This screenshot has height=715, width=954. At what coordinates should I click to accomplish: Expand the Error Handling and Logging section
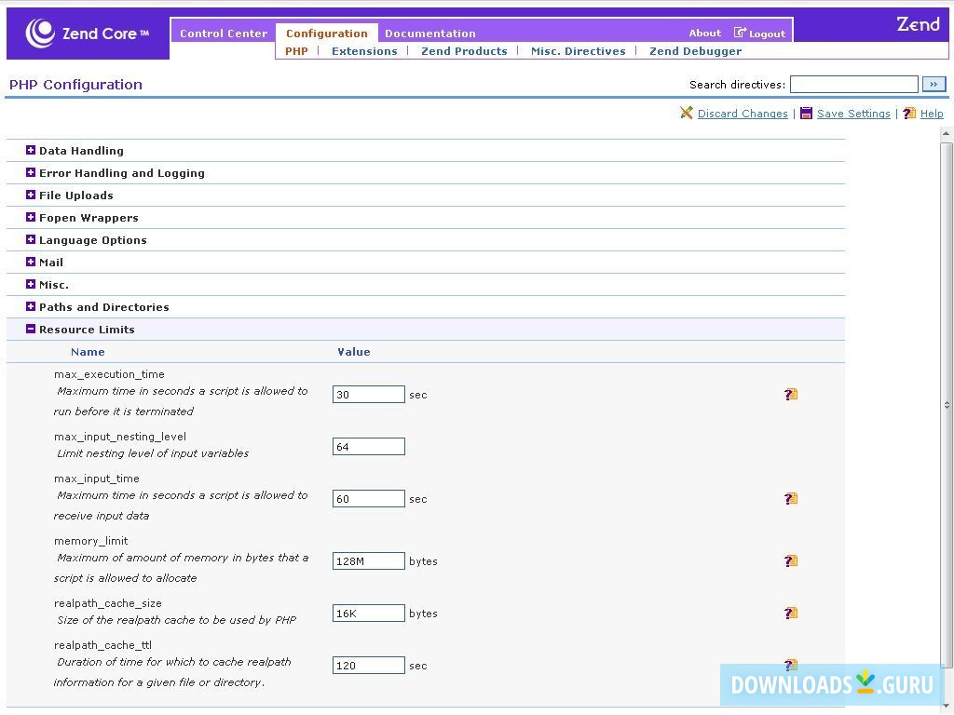tap(30, 172)
